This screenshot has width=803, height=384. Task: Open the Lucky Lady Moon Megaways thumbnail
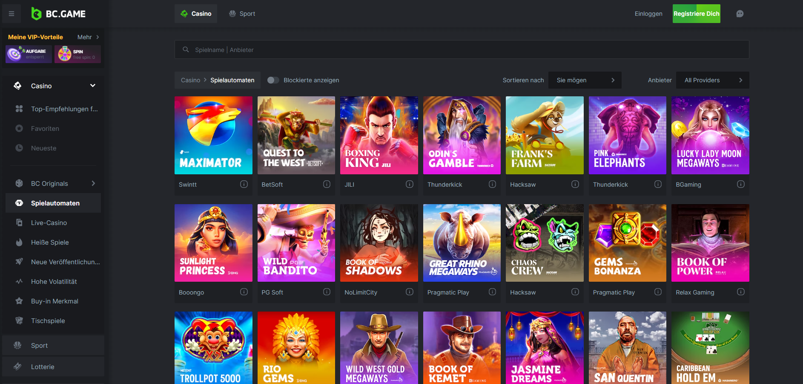click(x=710, y=135)
